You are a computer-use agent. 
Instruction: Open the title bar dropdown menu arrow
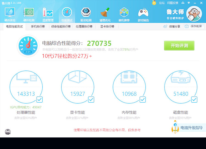click(x=189, y=3)
